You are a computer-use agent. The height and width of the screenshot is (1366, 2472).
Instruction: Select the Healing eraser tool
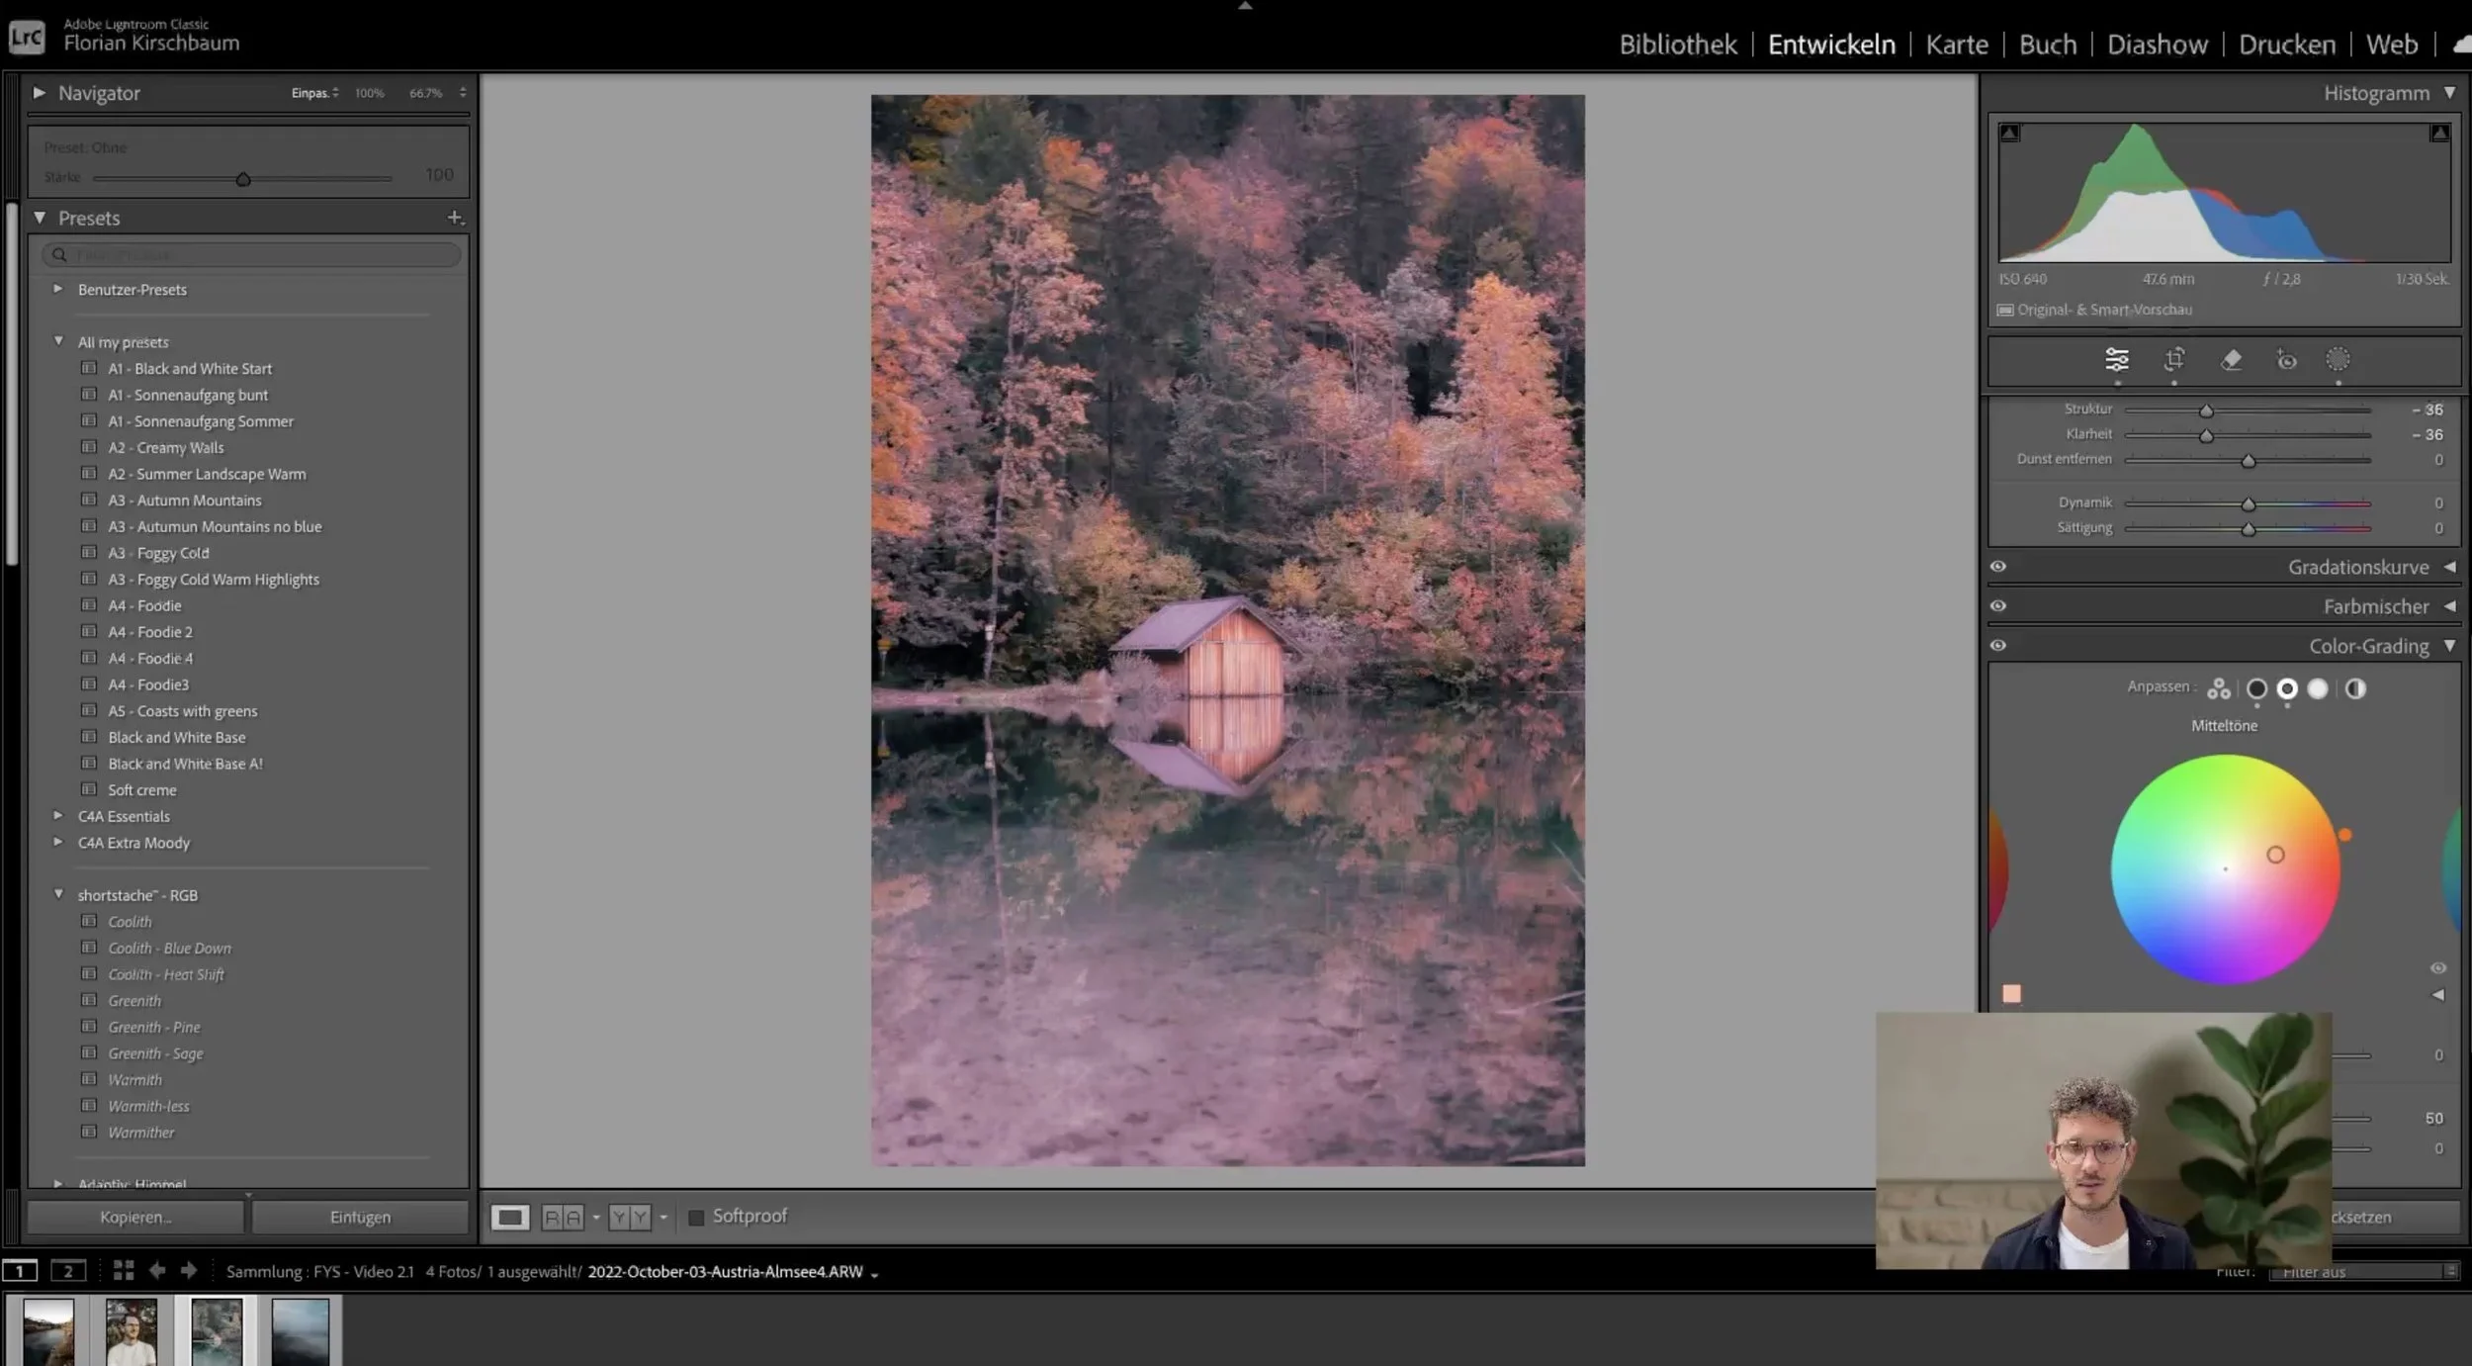tap(2231, 359)
